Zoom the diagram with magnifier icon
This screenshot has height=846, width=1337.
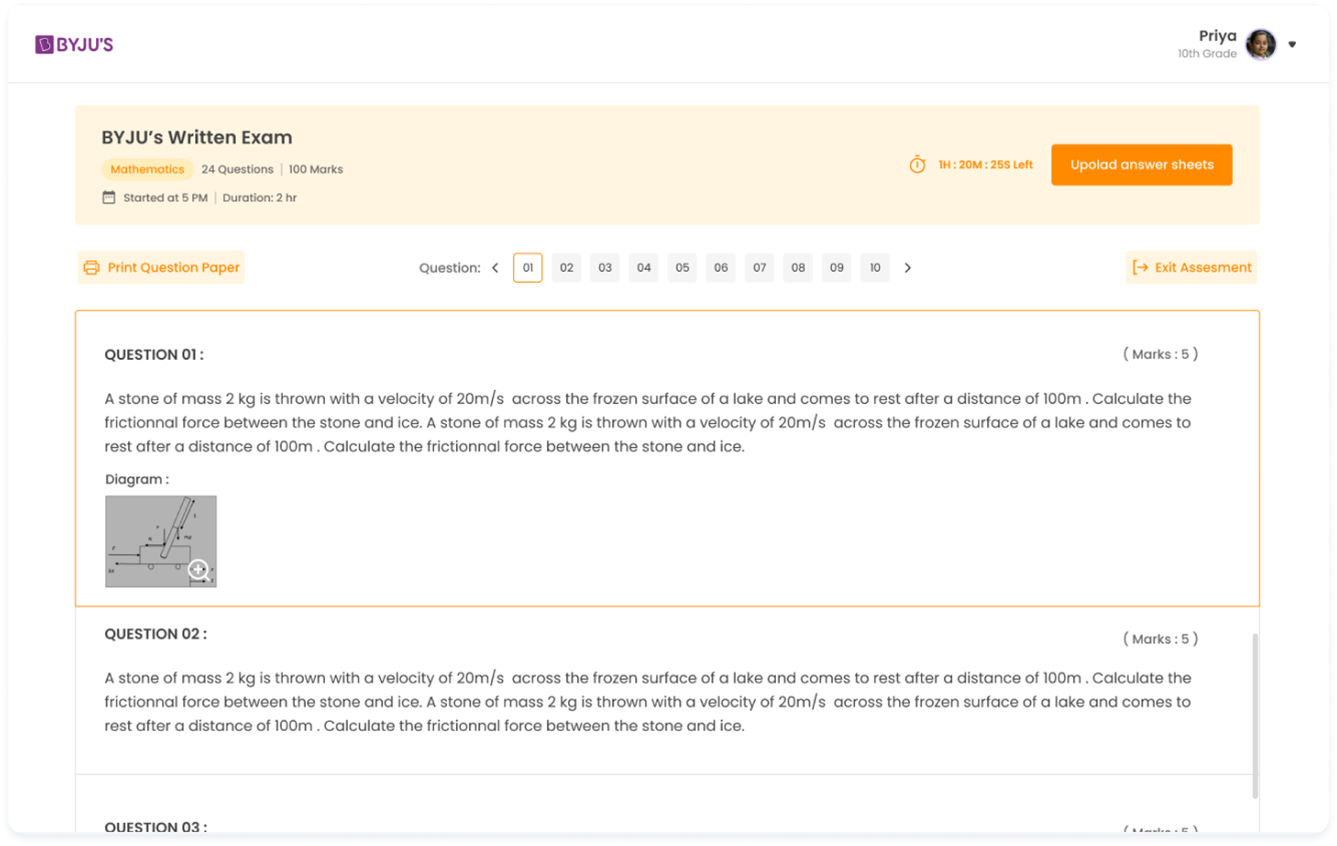coord(199,570)
